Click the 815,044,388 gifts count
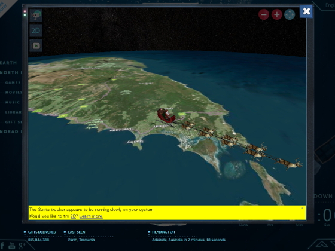The width and height of the screenshot is (335, 251). coord(38,240)
